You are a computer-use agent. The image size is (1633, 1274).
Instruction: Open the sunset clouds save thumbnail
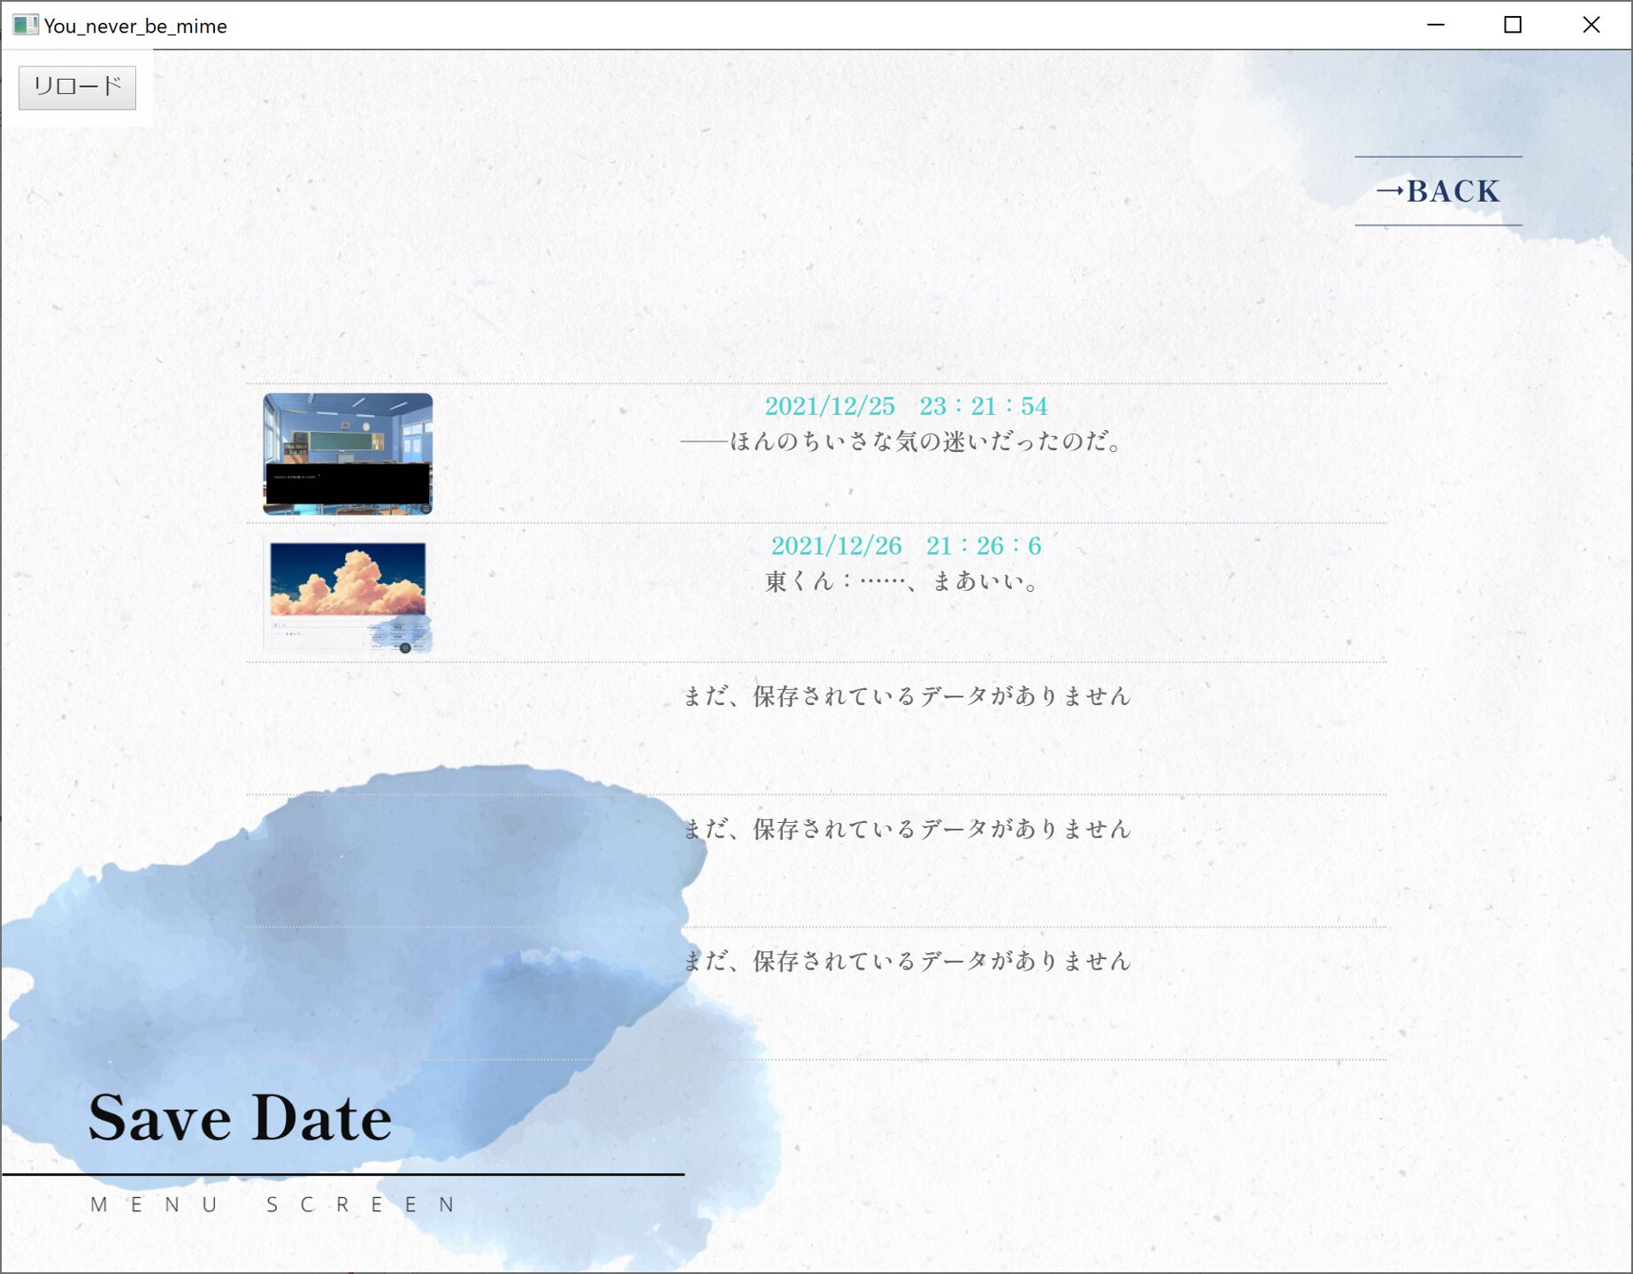tap(348, 596)
